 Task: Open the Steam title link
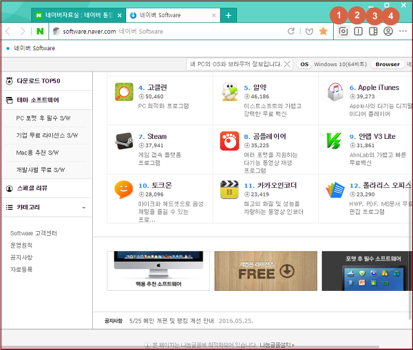click(x=157, y=137)
